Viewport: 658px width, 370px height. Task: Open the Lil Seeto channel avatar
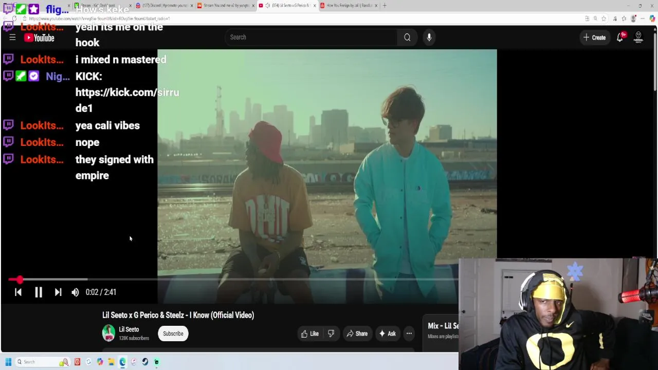[x=108, y=333]
